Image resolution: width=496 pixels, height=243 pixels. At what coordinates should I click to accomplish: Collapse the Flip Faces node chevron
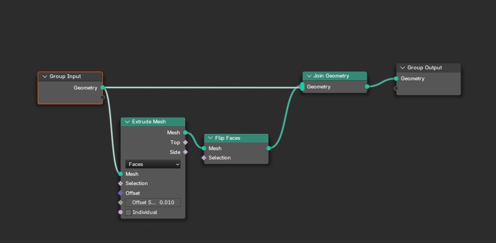[x=210, y=138]
